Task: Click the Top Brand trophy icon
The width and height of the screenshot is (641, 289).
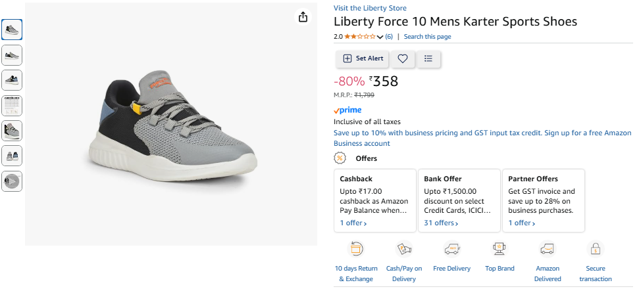Action: click(499, 248)
